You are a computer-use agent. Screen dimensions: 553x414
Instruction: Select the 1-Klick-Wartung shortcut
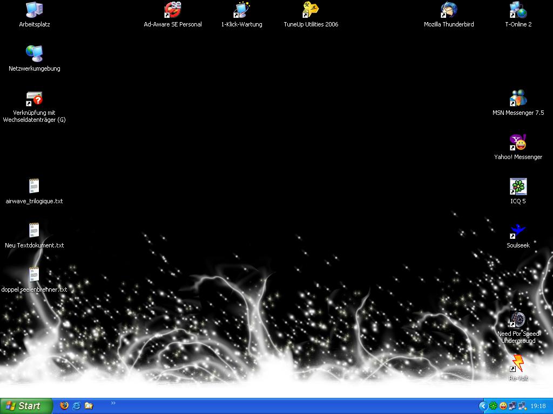pyautogui.click(x=241, y=10)
